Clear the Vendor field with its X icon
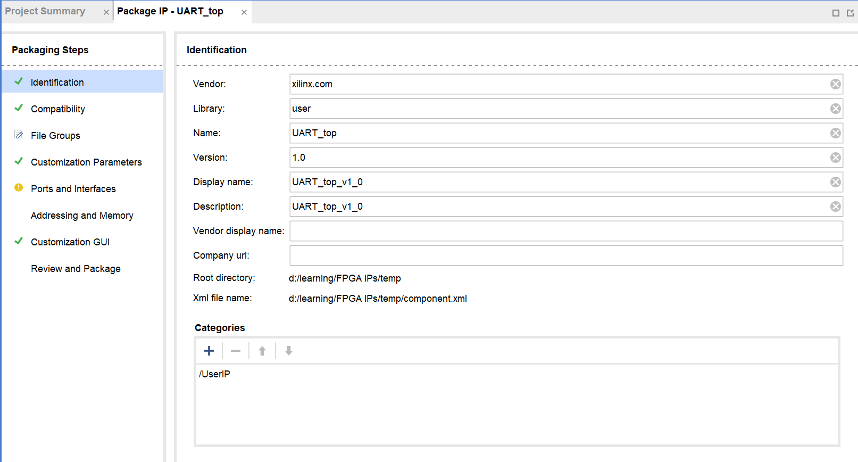858x462 pixels. [836, 84]
